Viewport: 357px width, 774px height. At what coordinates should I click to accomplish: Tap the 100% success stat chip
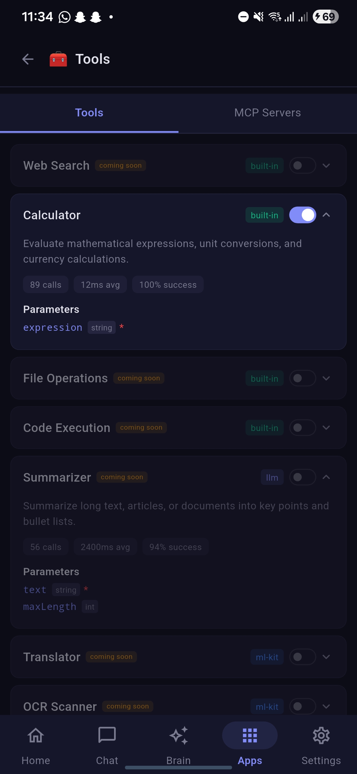tap(168, 284)
